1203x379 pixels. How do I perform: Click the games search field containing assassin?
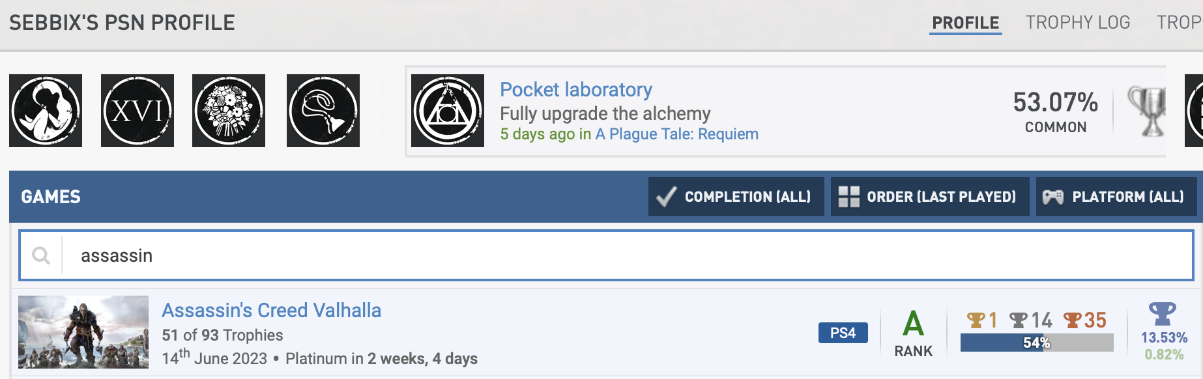pos(626,255)
